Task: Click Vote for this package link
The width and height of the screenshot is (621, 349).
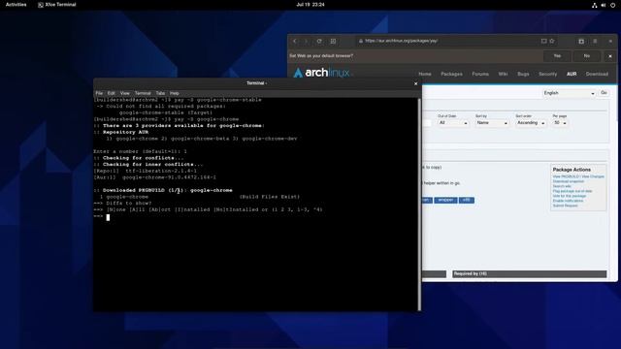Action: click(x=570, y=196)
